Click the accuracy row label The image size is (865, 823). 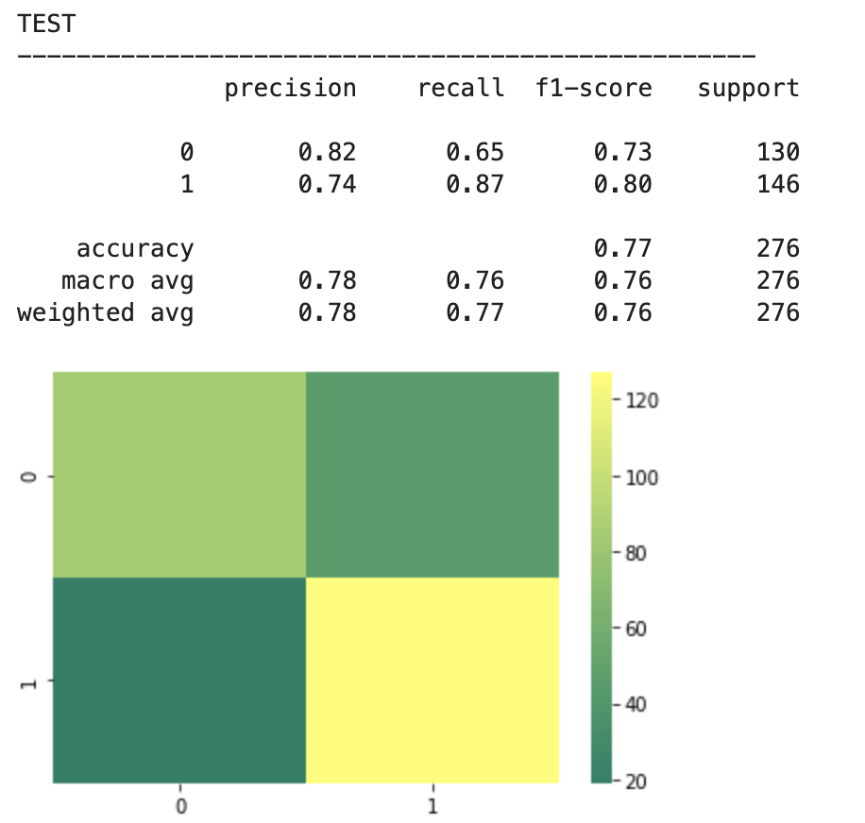coord(135,249)
